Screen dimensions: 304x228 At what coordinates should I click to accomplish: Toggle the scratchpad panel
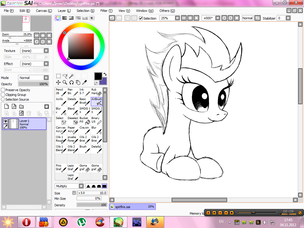[92, 18]
